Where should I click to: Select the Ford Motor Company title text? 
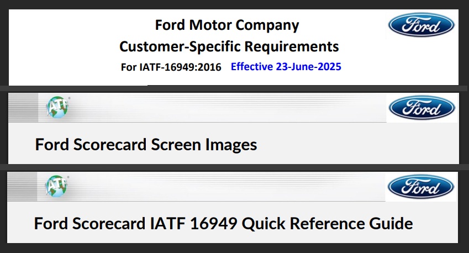tap(227, 25)
